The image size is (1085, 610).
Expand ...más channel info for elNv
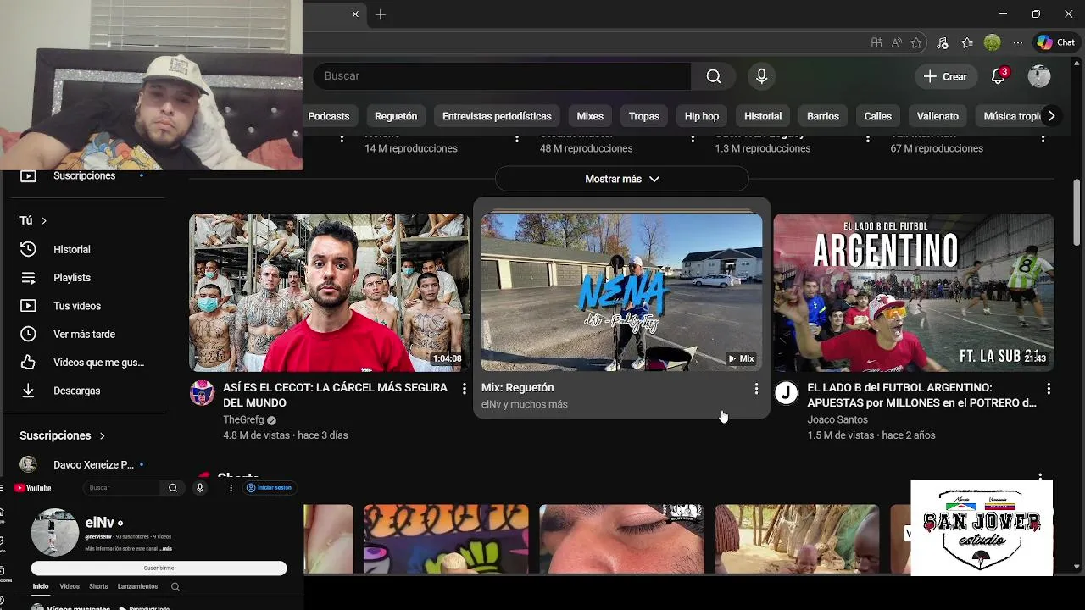click(x=165, y=549)
